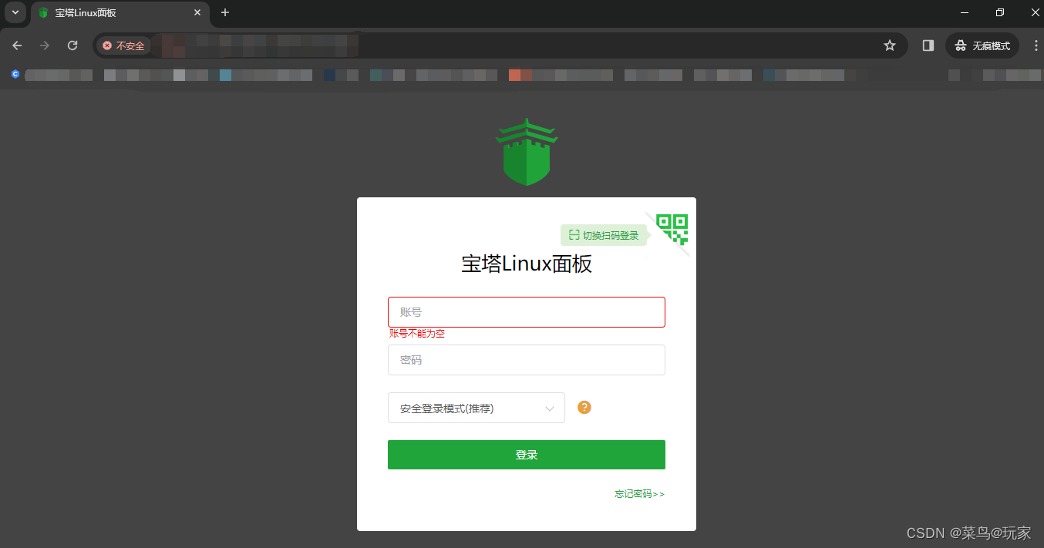Click the browser back arrow
Image resolution: width=1044 pixels, height=548 pixels.
[x=17, y=45]
